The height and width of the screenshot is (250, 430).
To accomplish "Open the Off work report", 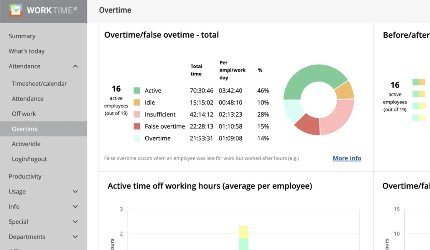I will (x=24, y=114).
